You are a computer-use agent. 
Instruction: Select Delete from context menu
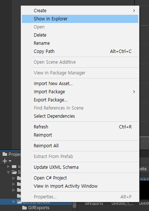pyautogui.click(x=80, y=35)
